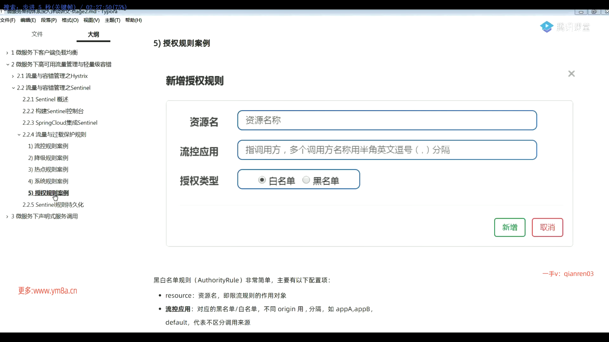Click the 资源名称 input field
The width and height of the screenshot is (609, 342).
pyautogui.click(x=387, y=120)
